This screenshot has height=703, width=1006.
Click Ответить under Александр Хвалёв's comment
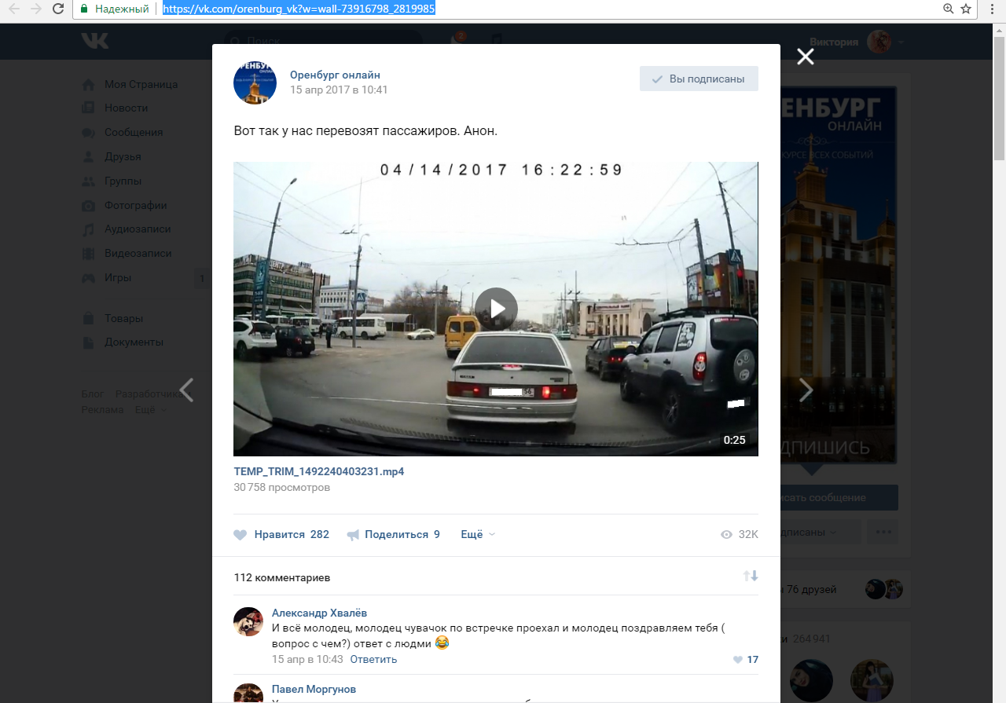373,659
